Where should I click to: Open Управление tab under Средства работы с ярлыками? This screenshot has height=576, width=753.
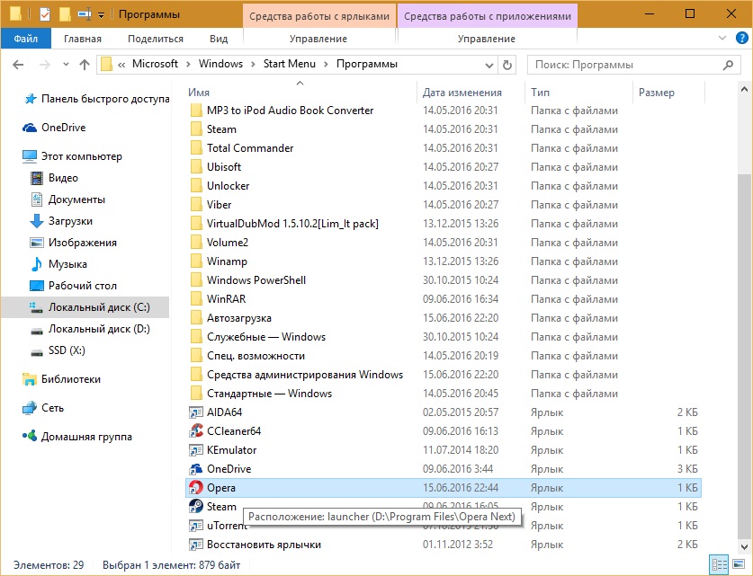[x=318, y=39]
